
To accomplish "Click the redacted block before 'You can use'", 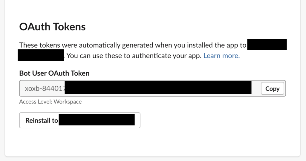I will coord(41,55).
